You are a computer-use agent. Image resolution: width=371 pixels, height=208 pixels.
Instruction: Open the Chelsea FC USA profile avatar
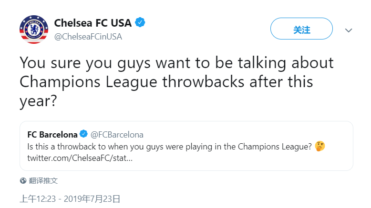point(34,30)
